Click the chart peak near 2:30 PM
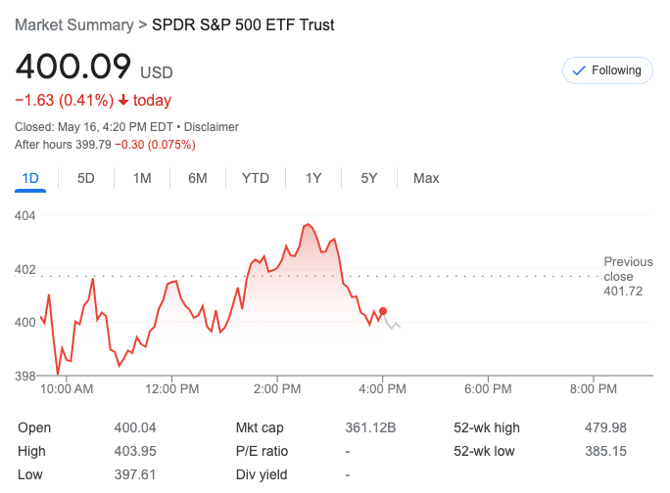 308,225
